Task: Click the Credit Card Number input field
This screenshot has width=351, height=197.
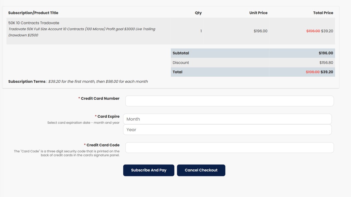Action: point(229,101)
